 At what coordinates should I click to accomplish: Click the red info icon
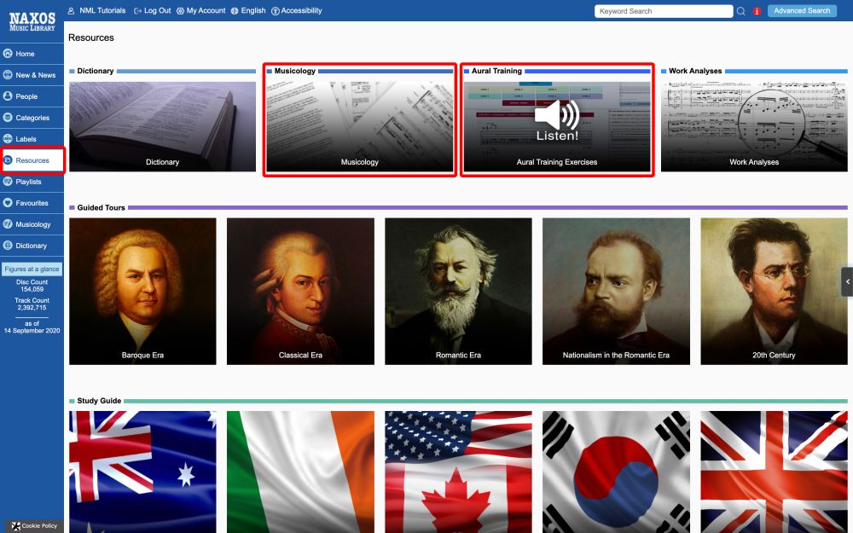[757, 11]
